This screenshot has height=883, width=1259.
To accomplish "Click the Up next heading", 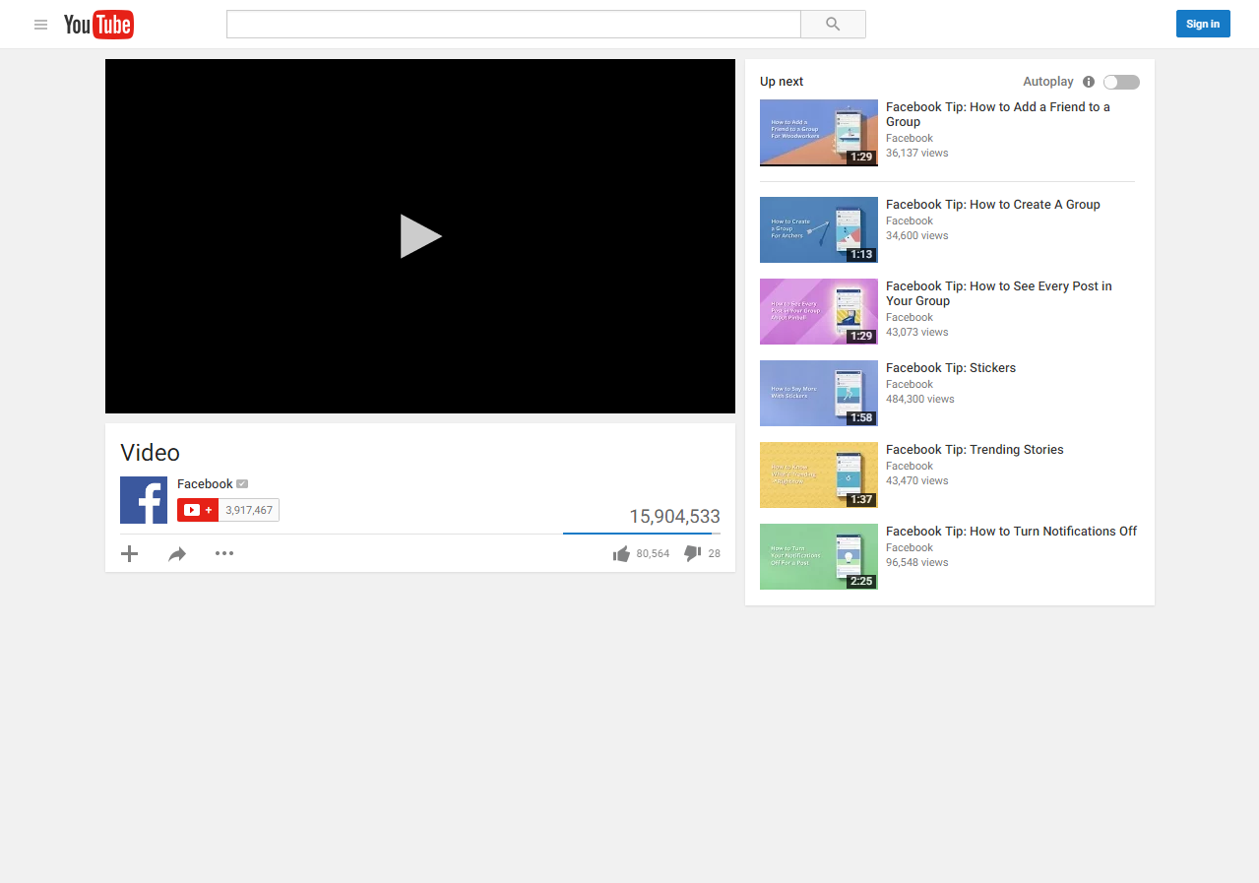I will point(782,82).
